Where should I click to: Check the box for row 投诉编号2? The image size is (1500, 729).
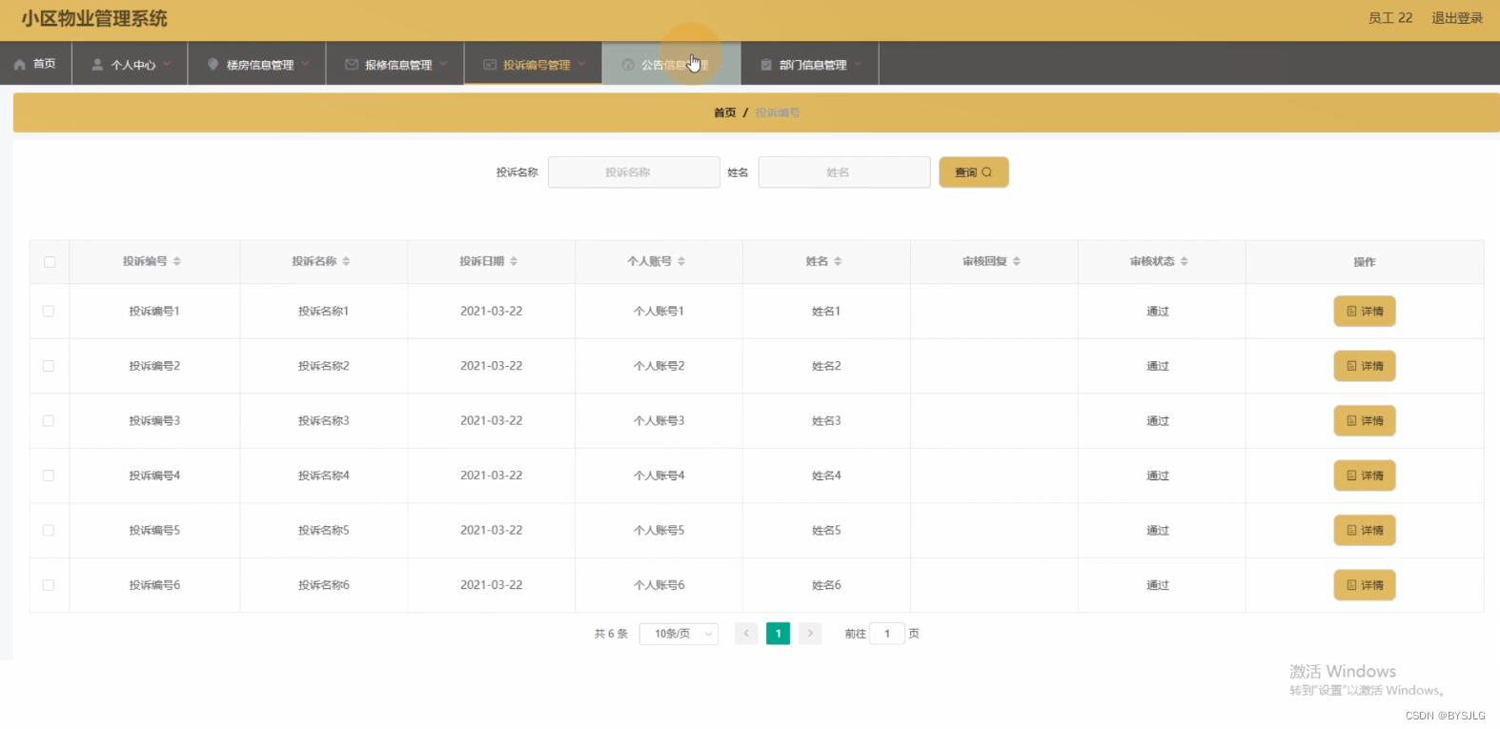point(49,366)
